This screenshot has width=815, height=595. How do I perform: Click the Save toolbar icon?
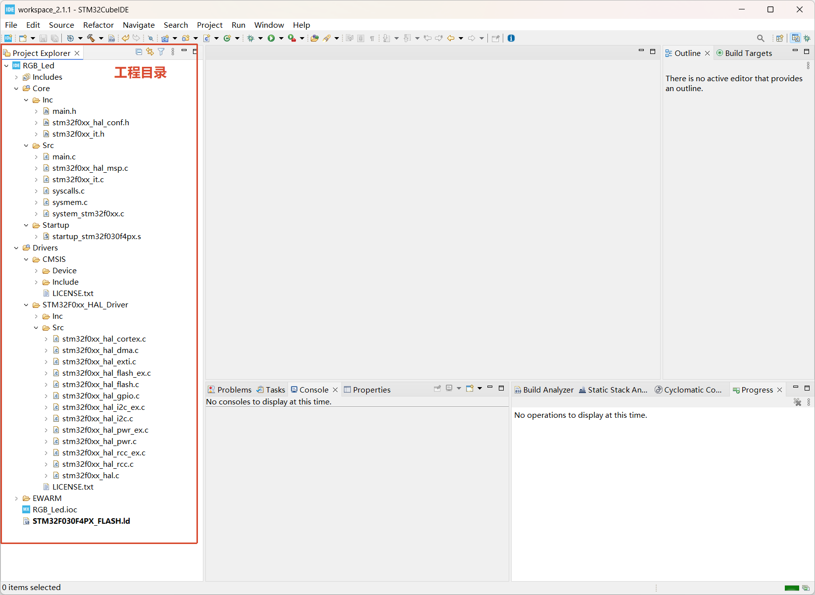pos(43,38)
